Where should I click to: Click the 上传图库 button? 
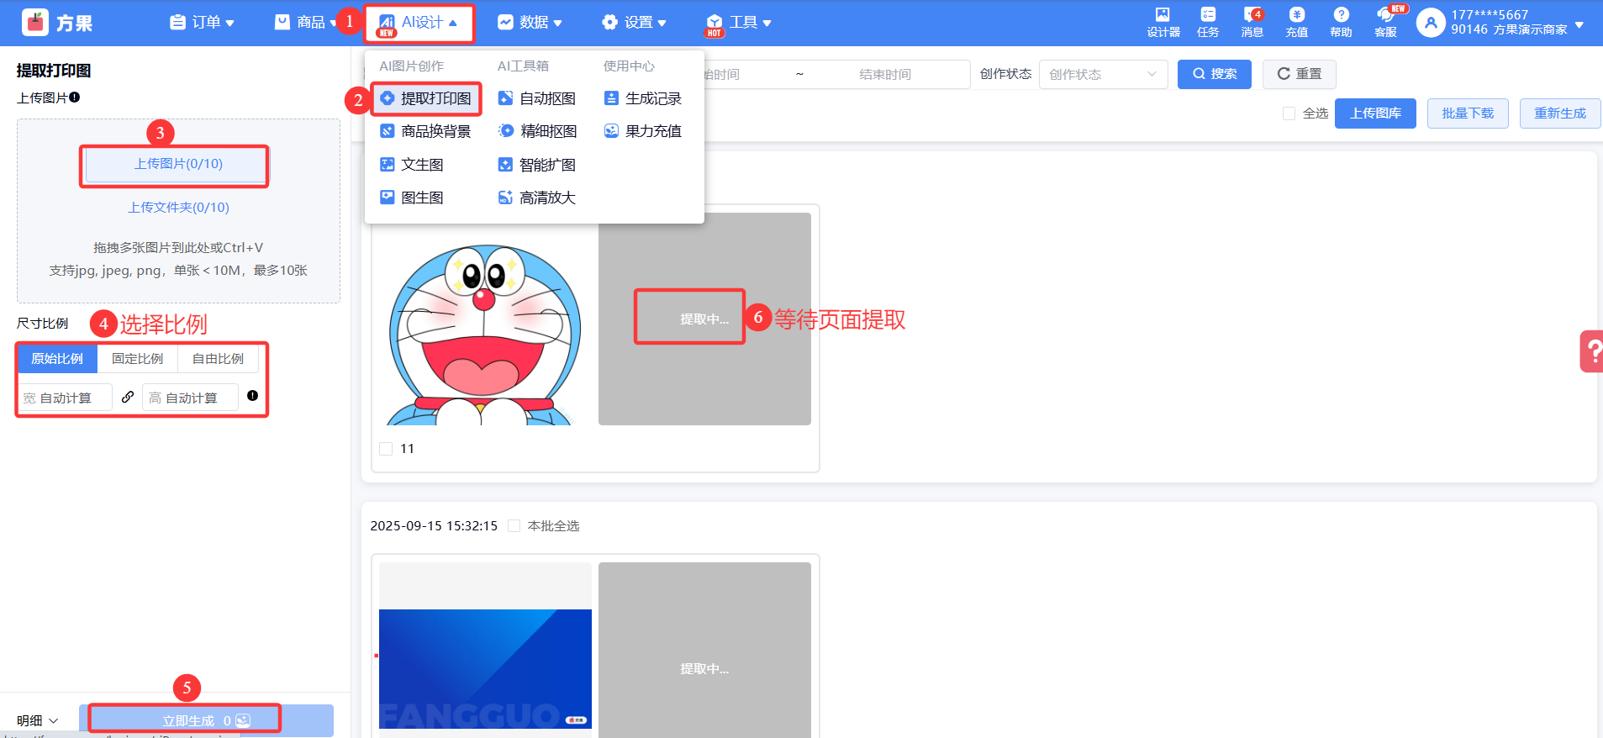(1375, 113)
